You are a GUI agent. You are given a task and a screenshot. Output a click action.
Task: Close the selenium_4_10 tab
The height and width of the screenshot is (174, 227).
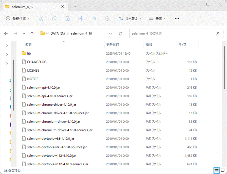click(63, 7)
